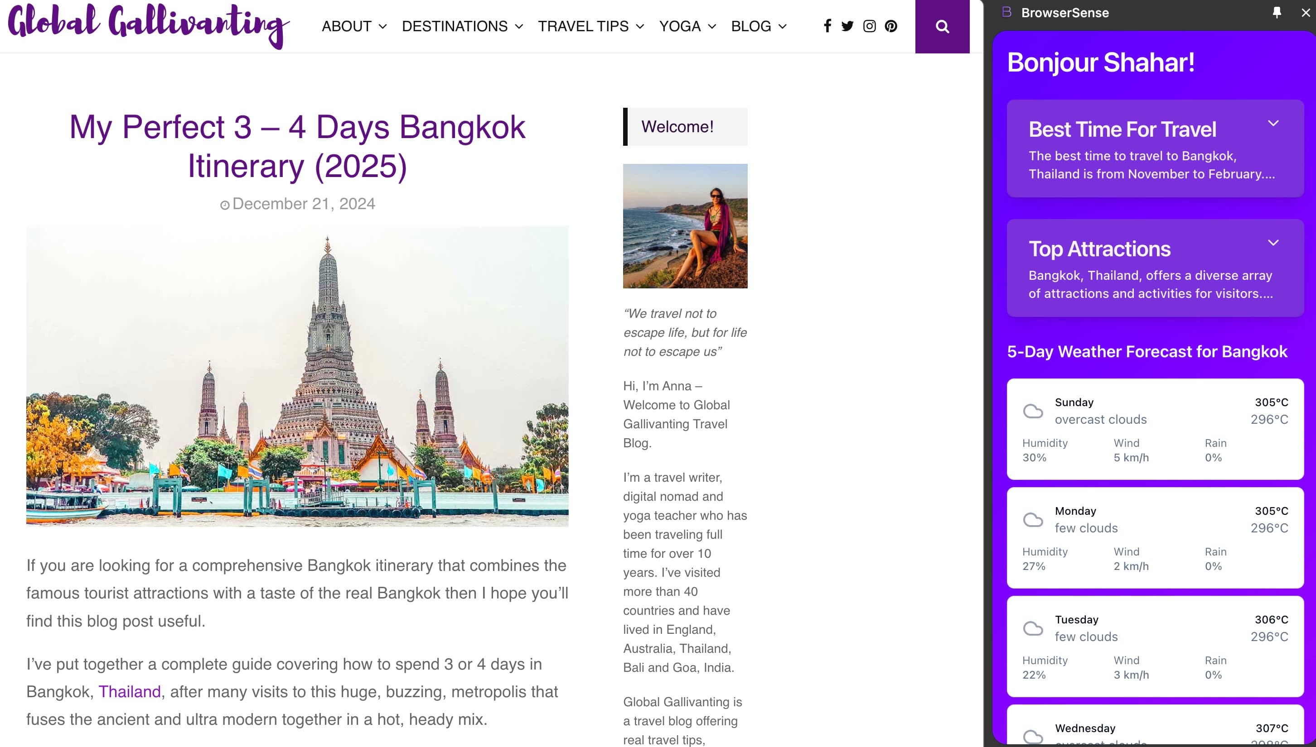The height and width of the screenshot is (747, 1316).
Task: Click Sunday's overcast clouds weather icon
Action: [x=1034, y=411]
